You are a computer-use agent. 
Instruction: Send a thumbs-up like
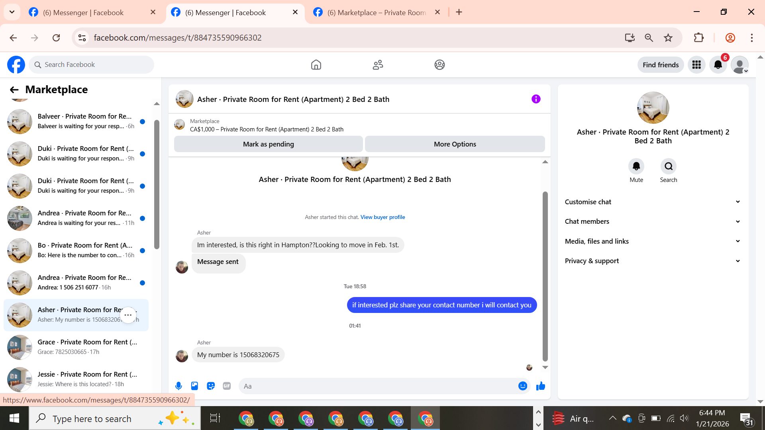[x=540, y=386]
